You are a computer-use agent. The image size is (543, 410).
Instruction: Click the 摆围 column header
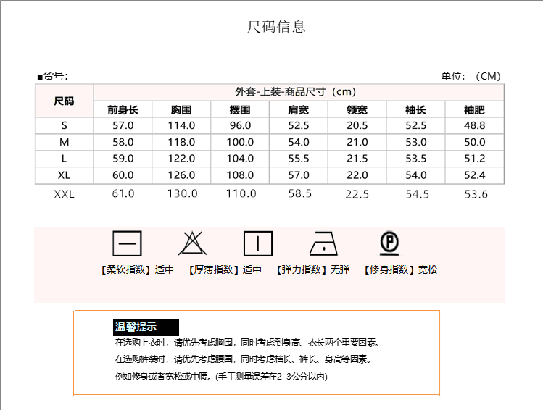(x=240, y=110)
